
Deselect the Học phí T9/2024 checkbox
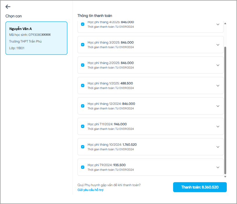tap(82, 167)
